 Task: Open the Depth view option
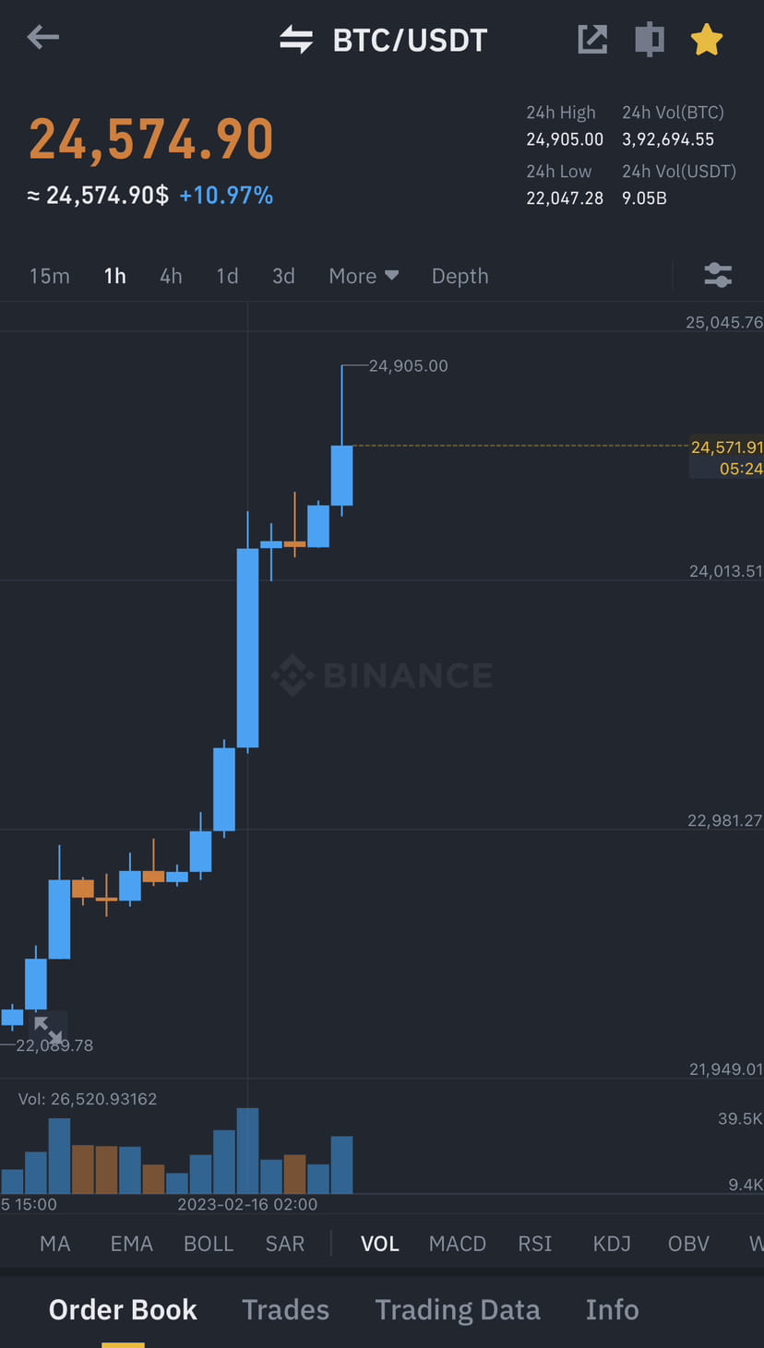(460, 275)
